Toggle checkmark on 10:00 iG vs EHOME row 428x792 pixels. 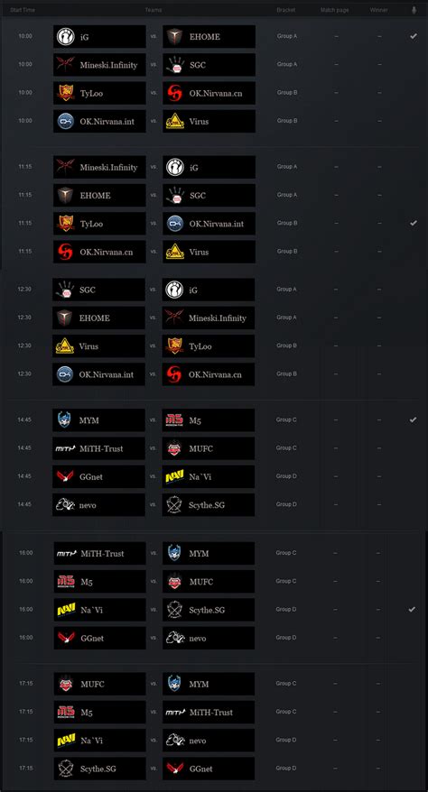(414, 36)
